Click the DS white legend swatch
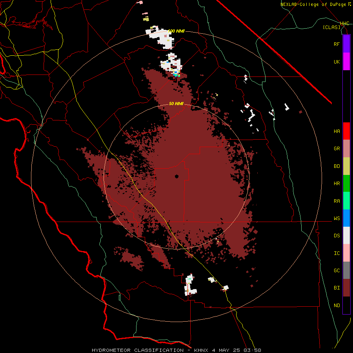The image size is (353, 353). tap(346, 235)
